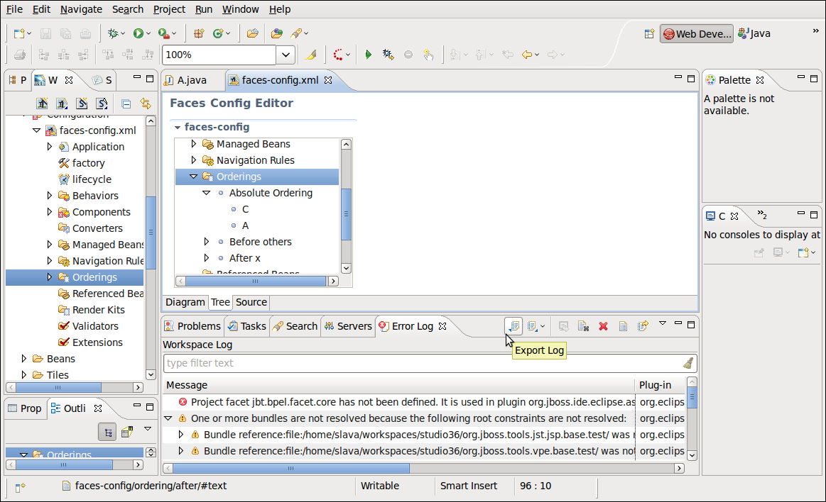Switch to Web Development perspective
Screen dimensions: 826x502
[x=697, y=33]
